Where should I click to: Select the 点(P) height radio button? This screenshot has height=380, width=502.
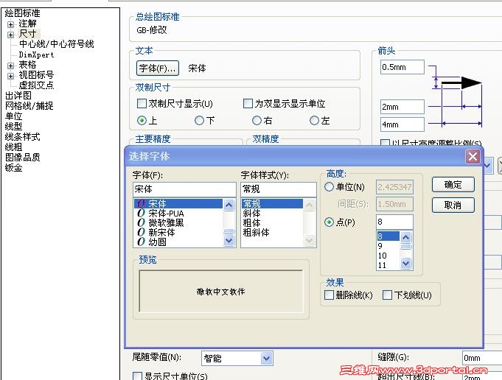tap(329, 222)
